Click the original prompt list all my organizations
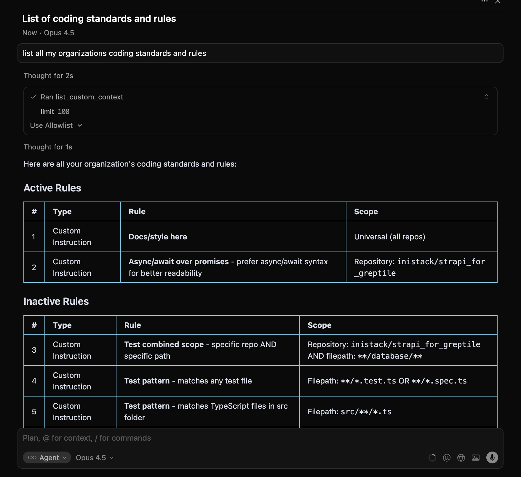Image resolution: width=521 pixels, height=477 pixels. 115,53
